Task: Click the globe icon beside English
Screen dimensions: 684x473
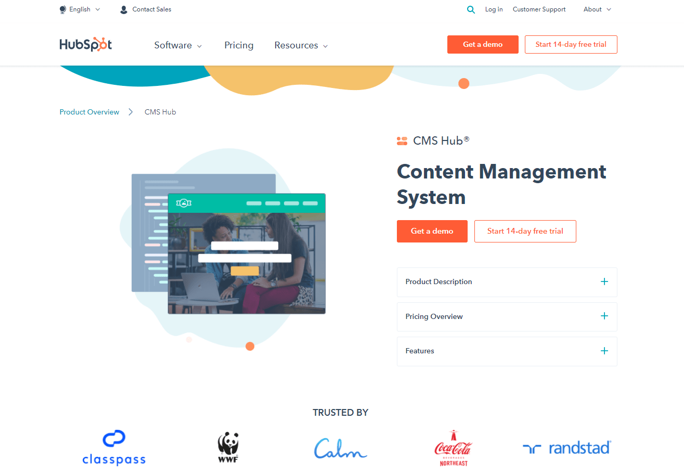Action: (x=63, y=9)
